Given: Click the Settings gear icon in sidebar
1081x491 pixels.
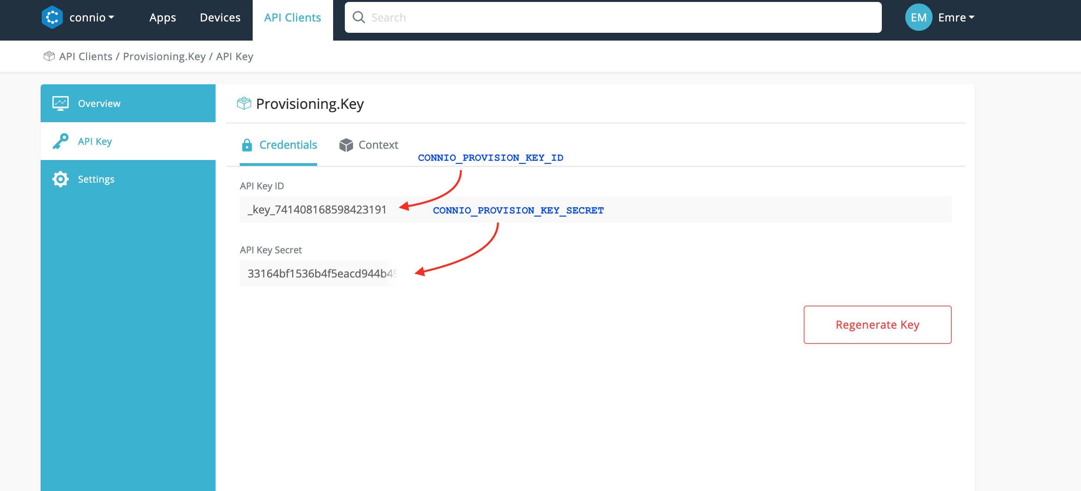Looking at the screenshot, I should click(61, 179).
